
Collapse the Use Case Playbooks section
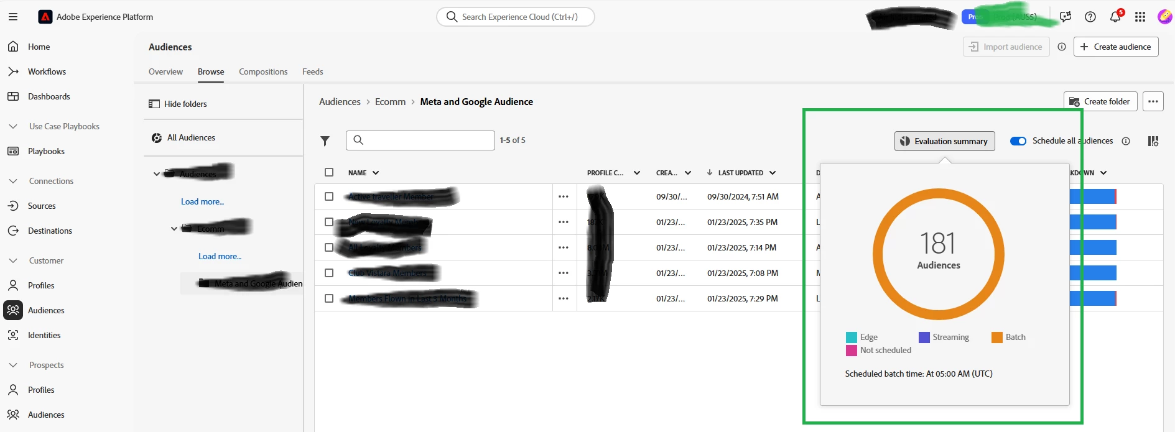coord(13,126)
